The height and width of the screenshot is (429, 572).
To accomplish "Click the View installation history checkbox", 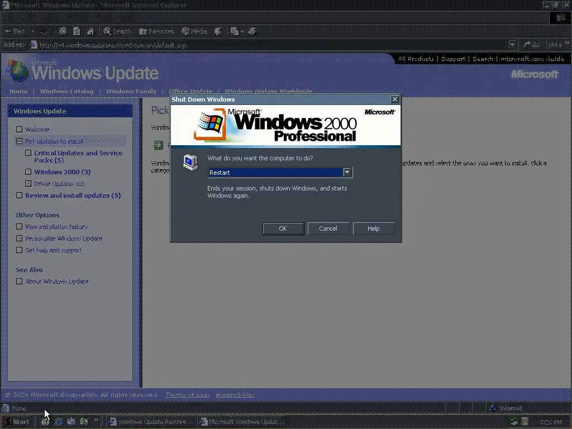I will point(20,227).
